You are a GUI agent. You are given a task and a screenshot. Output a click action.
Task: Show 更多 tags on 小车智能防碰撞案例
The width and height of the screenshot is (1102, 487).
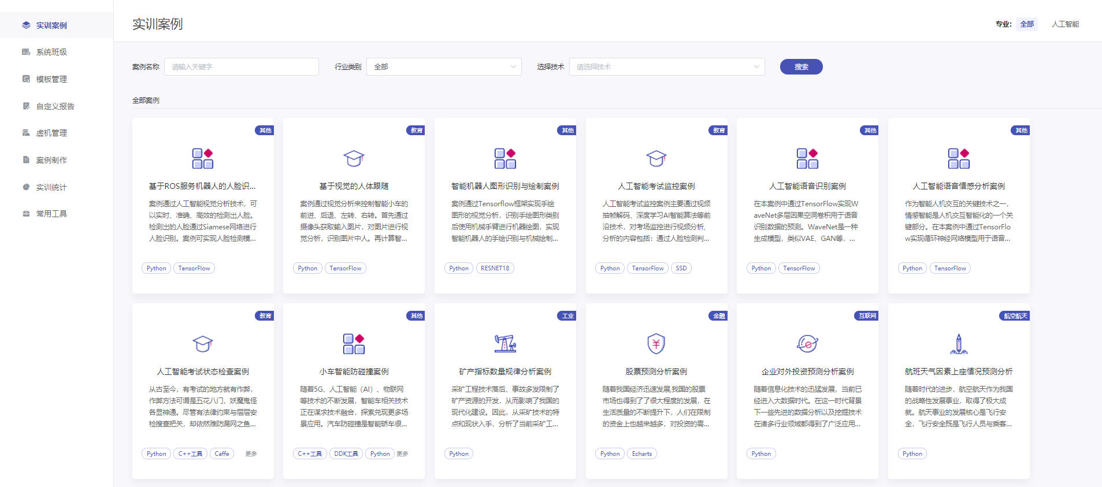(x=402, y=454)
